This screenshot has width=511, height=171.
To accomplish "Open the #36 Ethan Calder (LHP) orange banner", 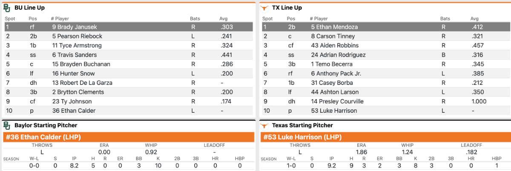I will pos(128,137).
